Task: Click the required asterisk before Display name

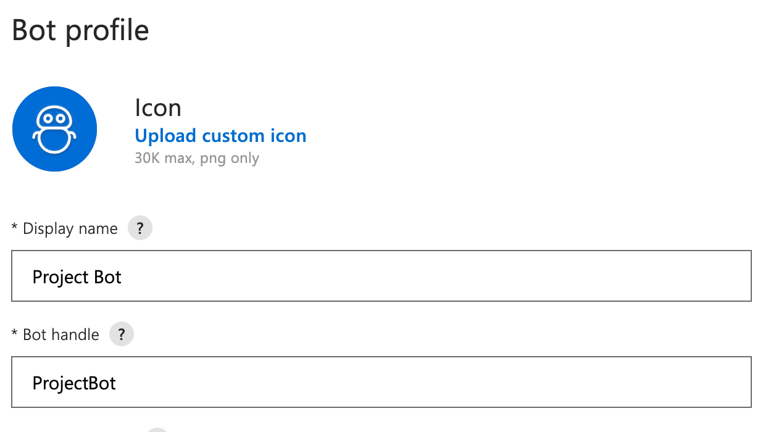Action: click(x=15, y=228)
